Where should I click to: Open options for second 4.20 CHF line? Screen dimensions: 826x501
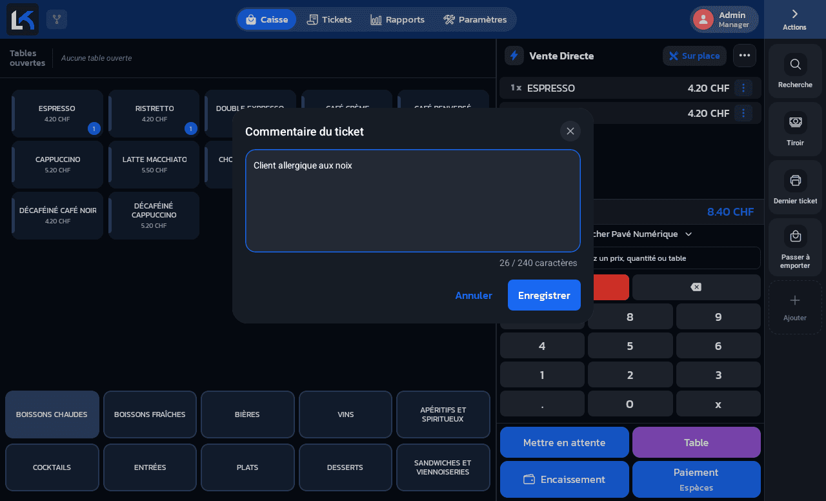743,113
